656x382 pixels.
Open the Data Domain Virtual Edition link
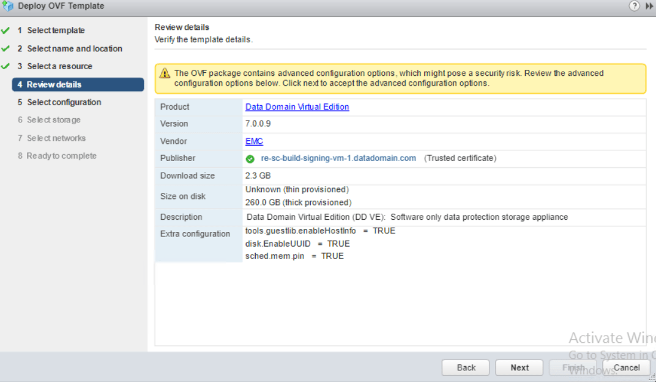pyautogui.click(x=297, y=107)
